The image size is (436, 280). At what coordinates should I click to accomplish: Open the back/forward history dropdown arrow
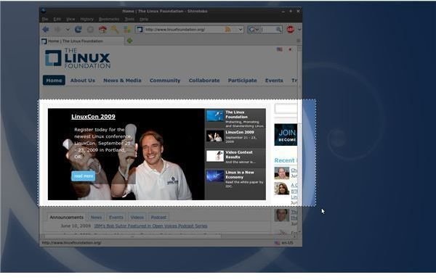68,29
